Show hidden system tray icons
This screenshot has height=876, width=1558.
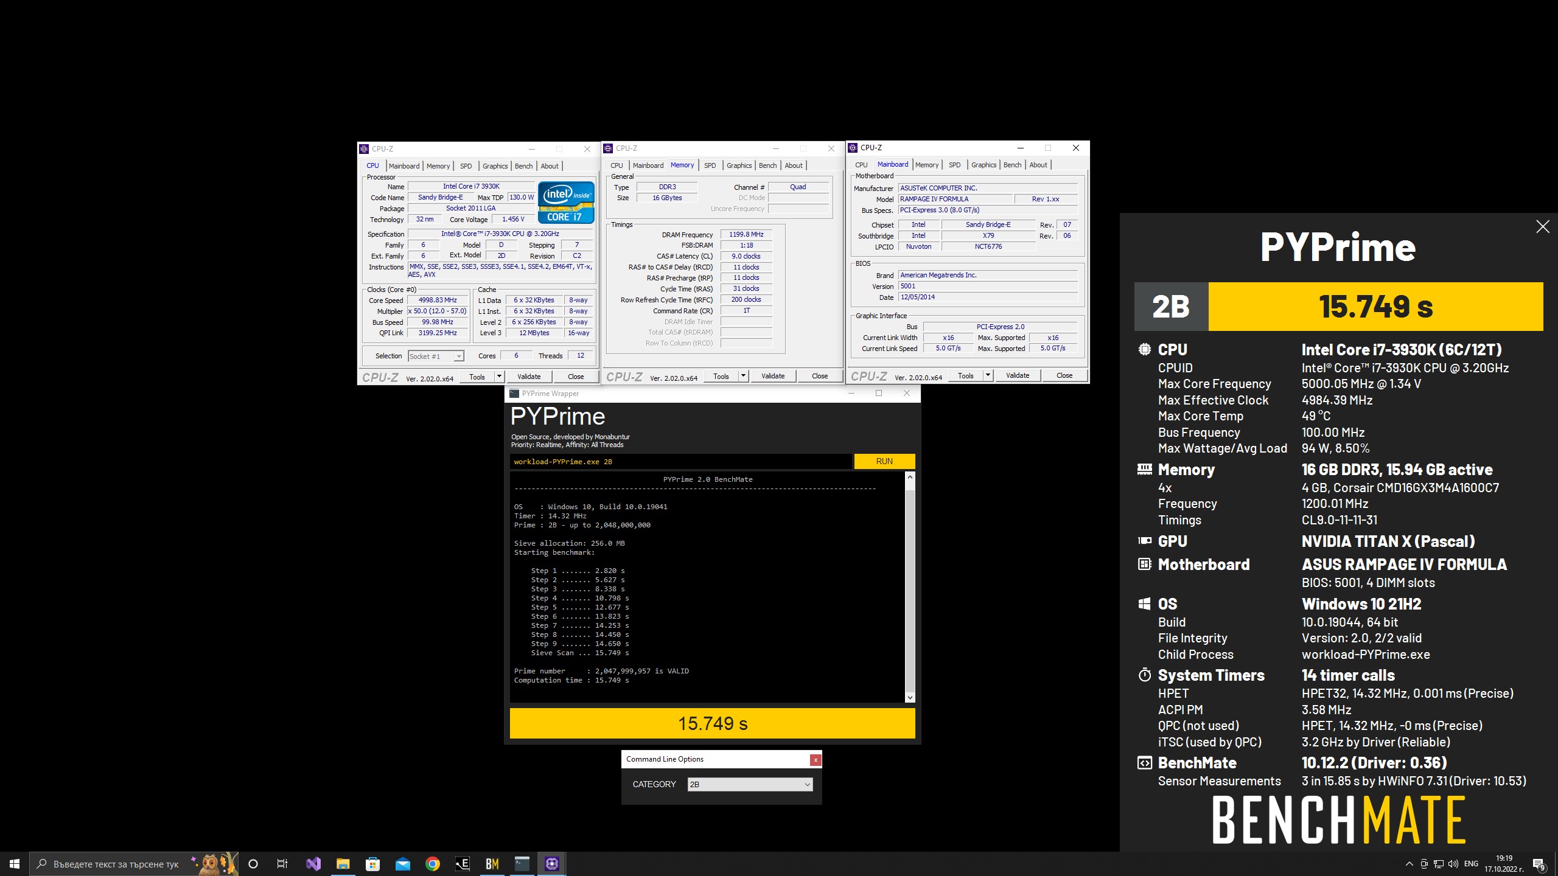tap(1410, 864)
